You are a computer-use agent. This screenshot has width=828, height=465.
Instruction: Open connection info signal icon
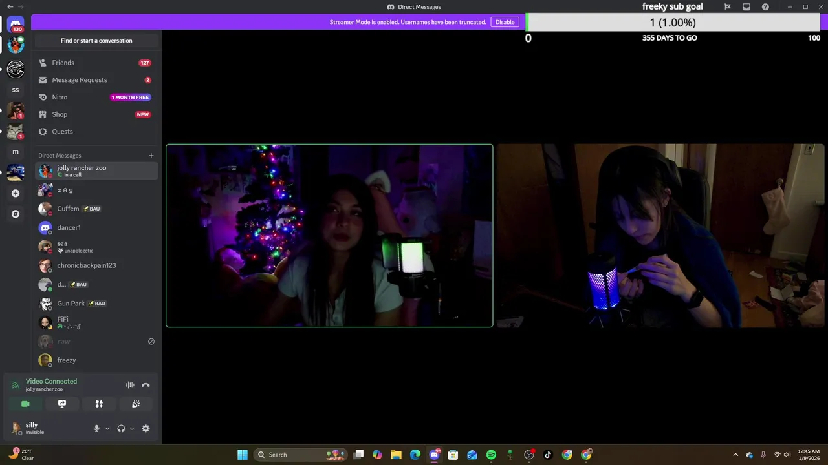coord(16,385)
